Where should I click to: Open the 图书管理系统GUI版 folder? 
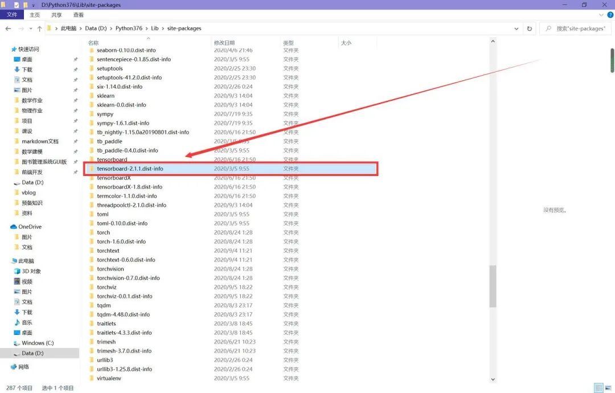[44, 162]
